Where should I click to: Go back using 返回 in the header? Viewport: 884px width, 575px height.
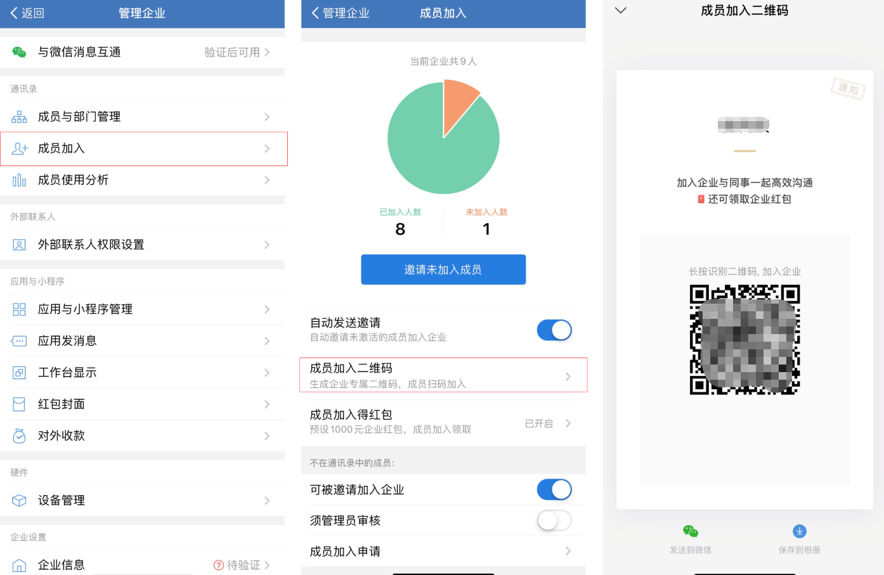[27, 13]
